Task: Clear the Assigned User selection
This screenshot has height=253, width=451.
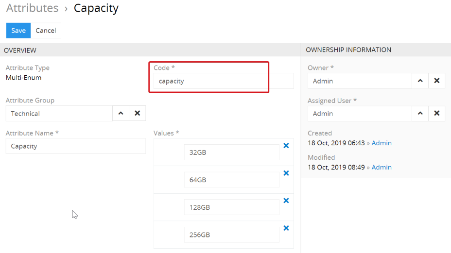Action: pos(436,113)
